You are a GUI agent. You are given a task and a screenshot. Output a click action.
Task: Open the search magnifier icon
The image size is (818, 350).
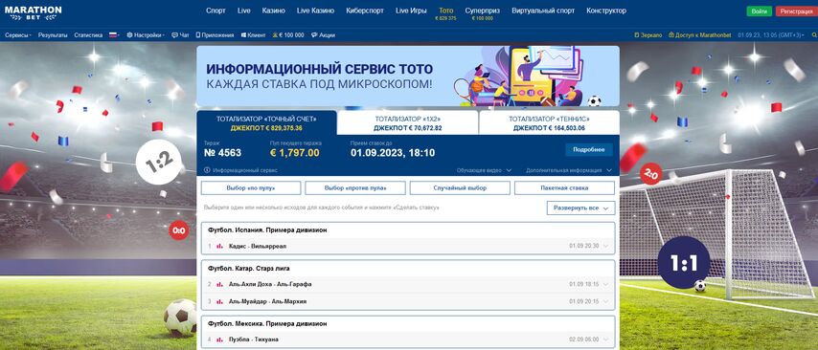[814, 35]
